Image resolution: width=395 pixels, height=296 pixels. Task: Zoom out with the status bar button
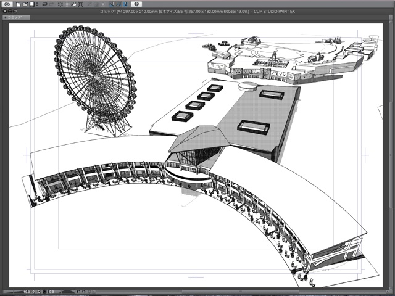[33, 292]
